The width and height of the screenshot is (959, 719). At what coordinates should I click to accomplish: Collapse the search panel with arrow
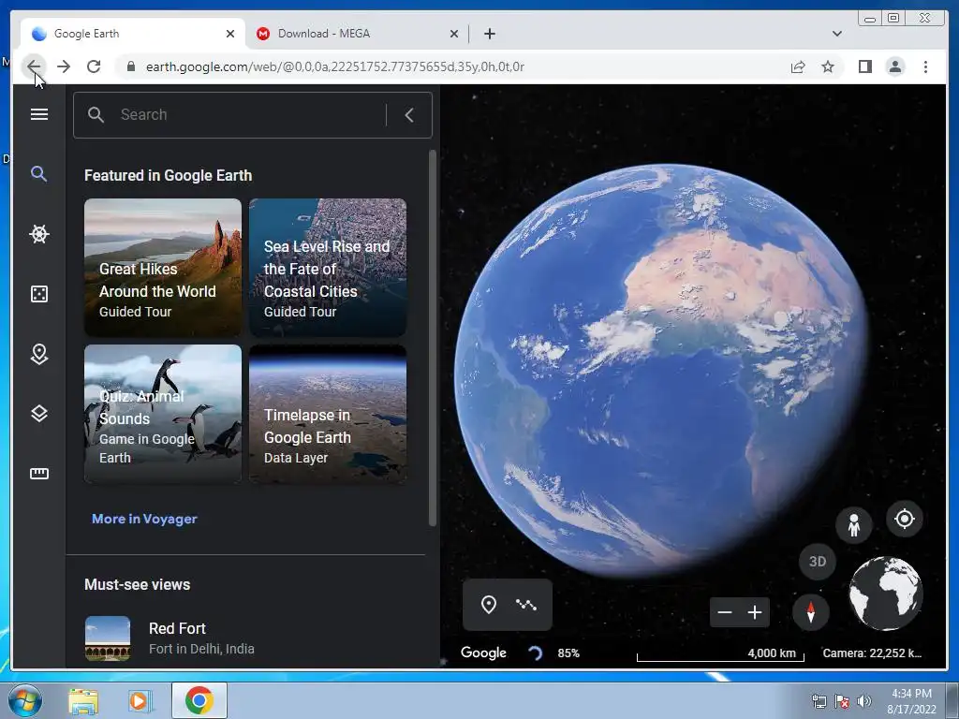[x=410, y=115]
